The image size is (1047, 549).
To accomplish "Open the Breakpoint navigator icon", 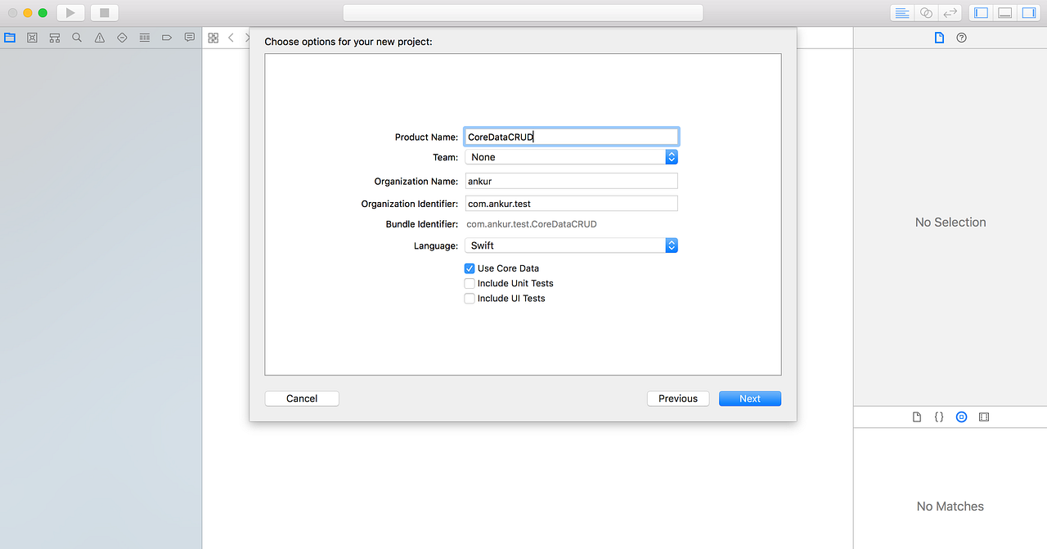I will [166, 37].
